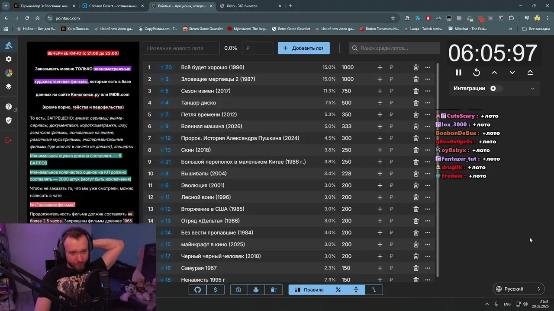
Task: Click the clear all lots trash icon
Action: [x=274, y=290]
